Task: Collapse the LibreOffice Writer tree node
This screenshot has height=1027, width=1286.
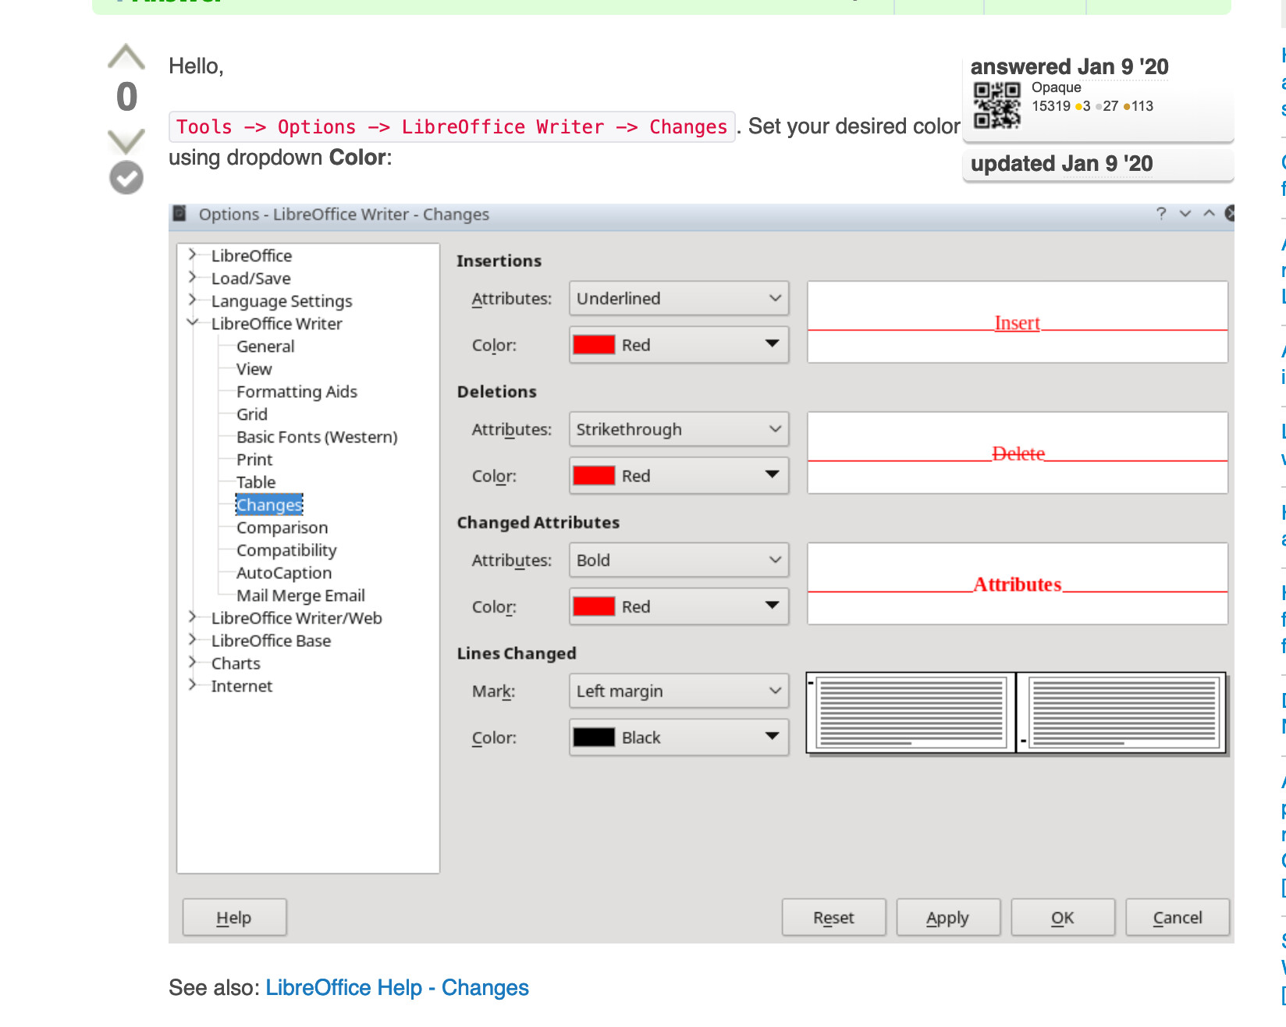Action: tap(192, 322)
